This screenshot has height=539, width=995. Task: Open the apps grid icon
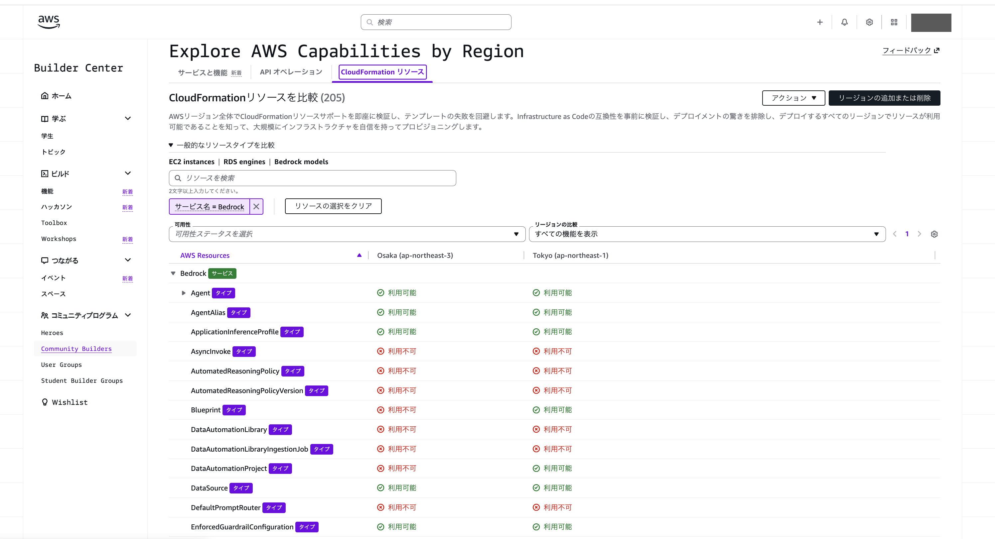click(x=894, y=22)
